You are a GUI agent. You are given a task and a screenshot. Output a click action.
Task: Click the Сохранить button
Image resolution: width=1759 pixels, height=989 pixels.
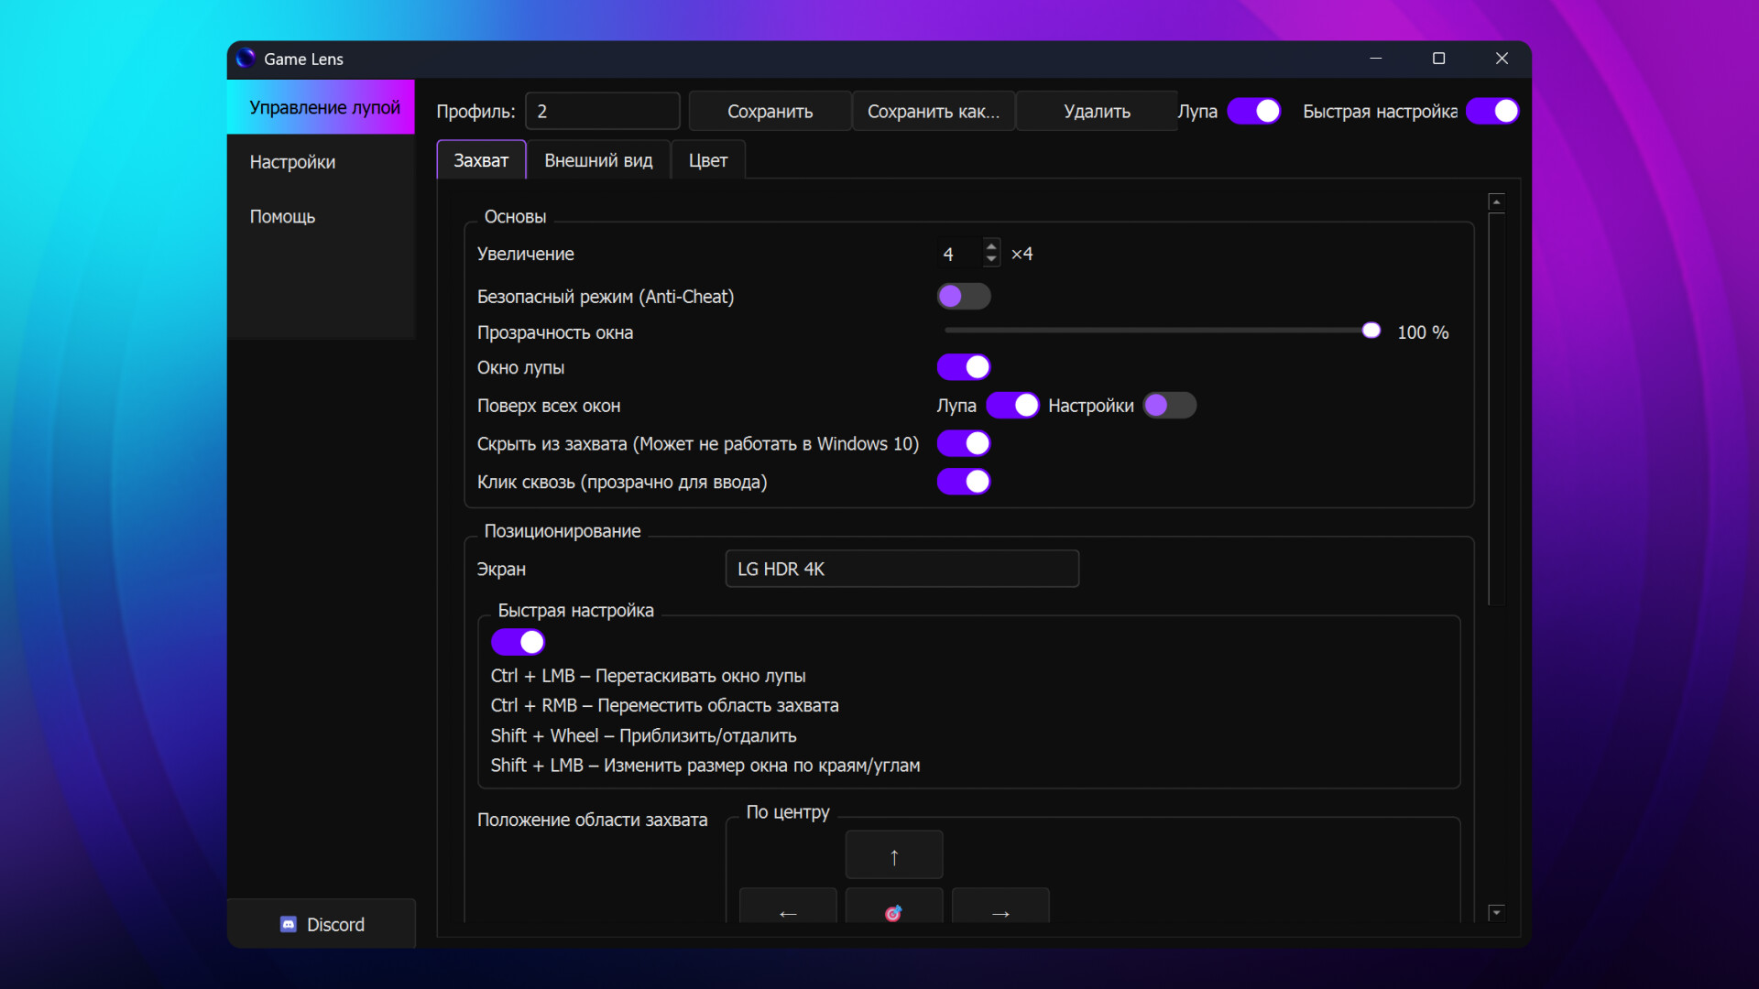point(770,111)
